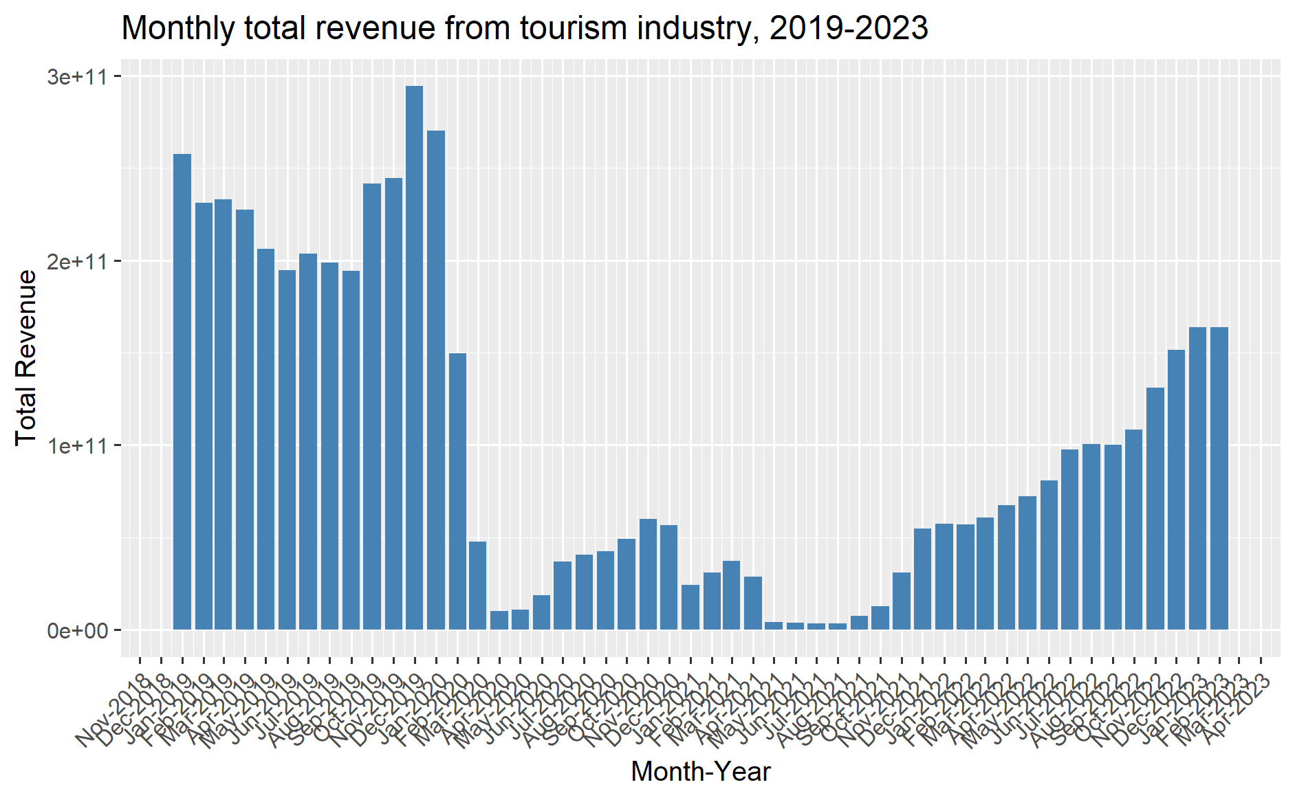Click the Jan-2023 revenue bar

(1198, 478)
